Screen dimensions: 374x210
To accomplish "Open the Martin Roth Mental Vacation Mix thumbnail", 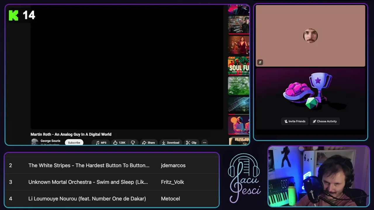I will pos(239,86).
